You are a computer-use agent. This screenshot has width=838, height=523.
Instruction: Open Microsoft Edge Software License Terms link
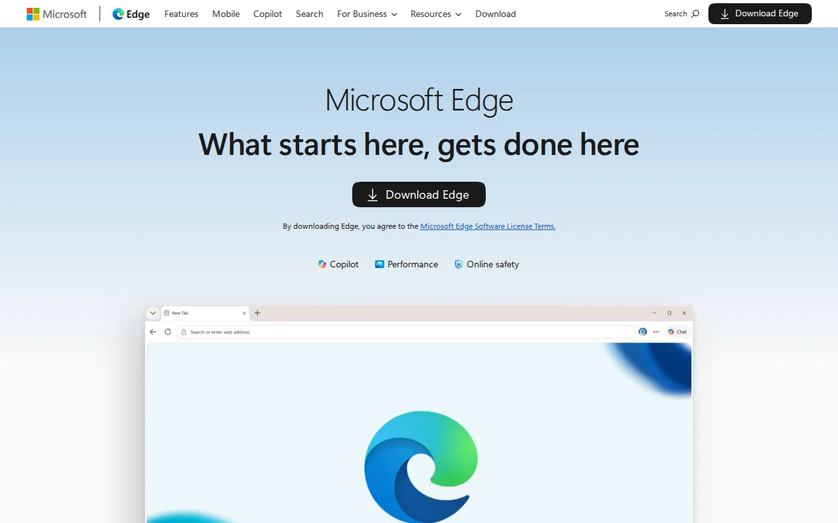488,226
